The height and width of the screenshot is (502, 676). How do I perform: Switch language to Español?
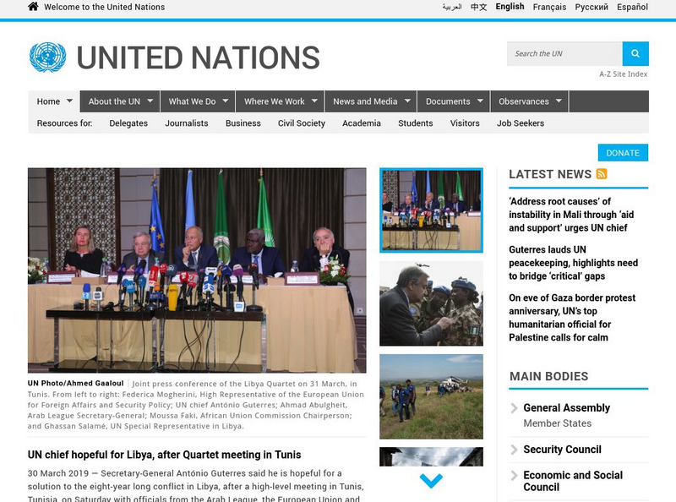click(632, 7)
